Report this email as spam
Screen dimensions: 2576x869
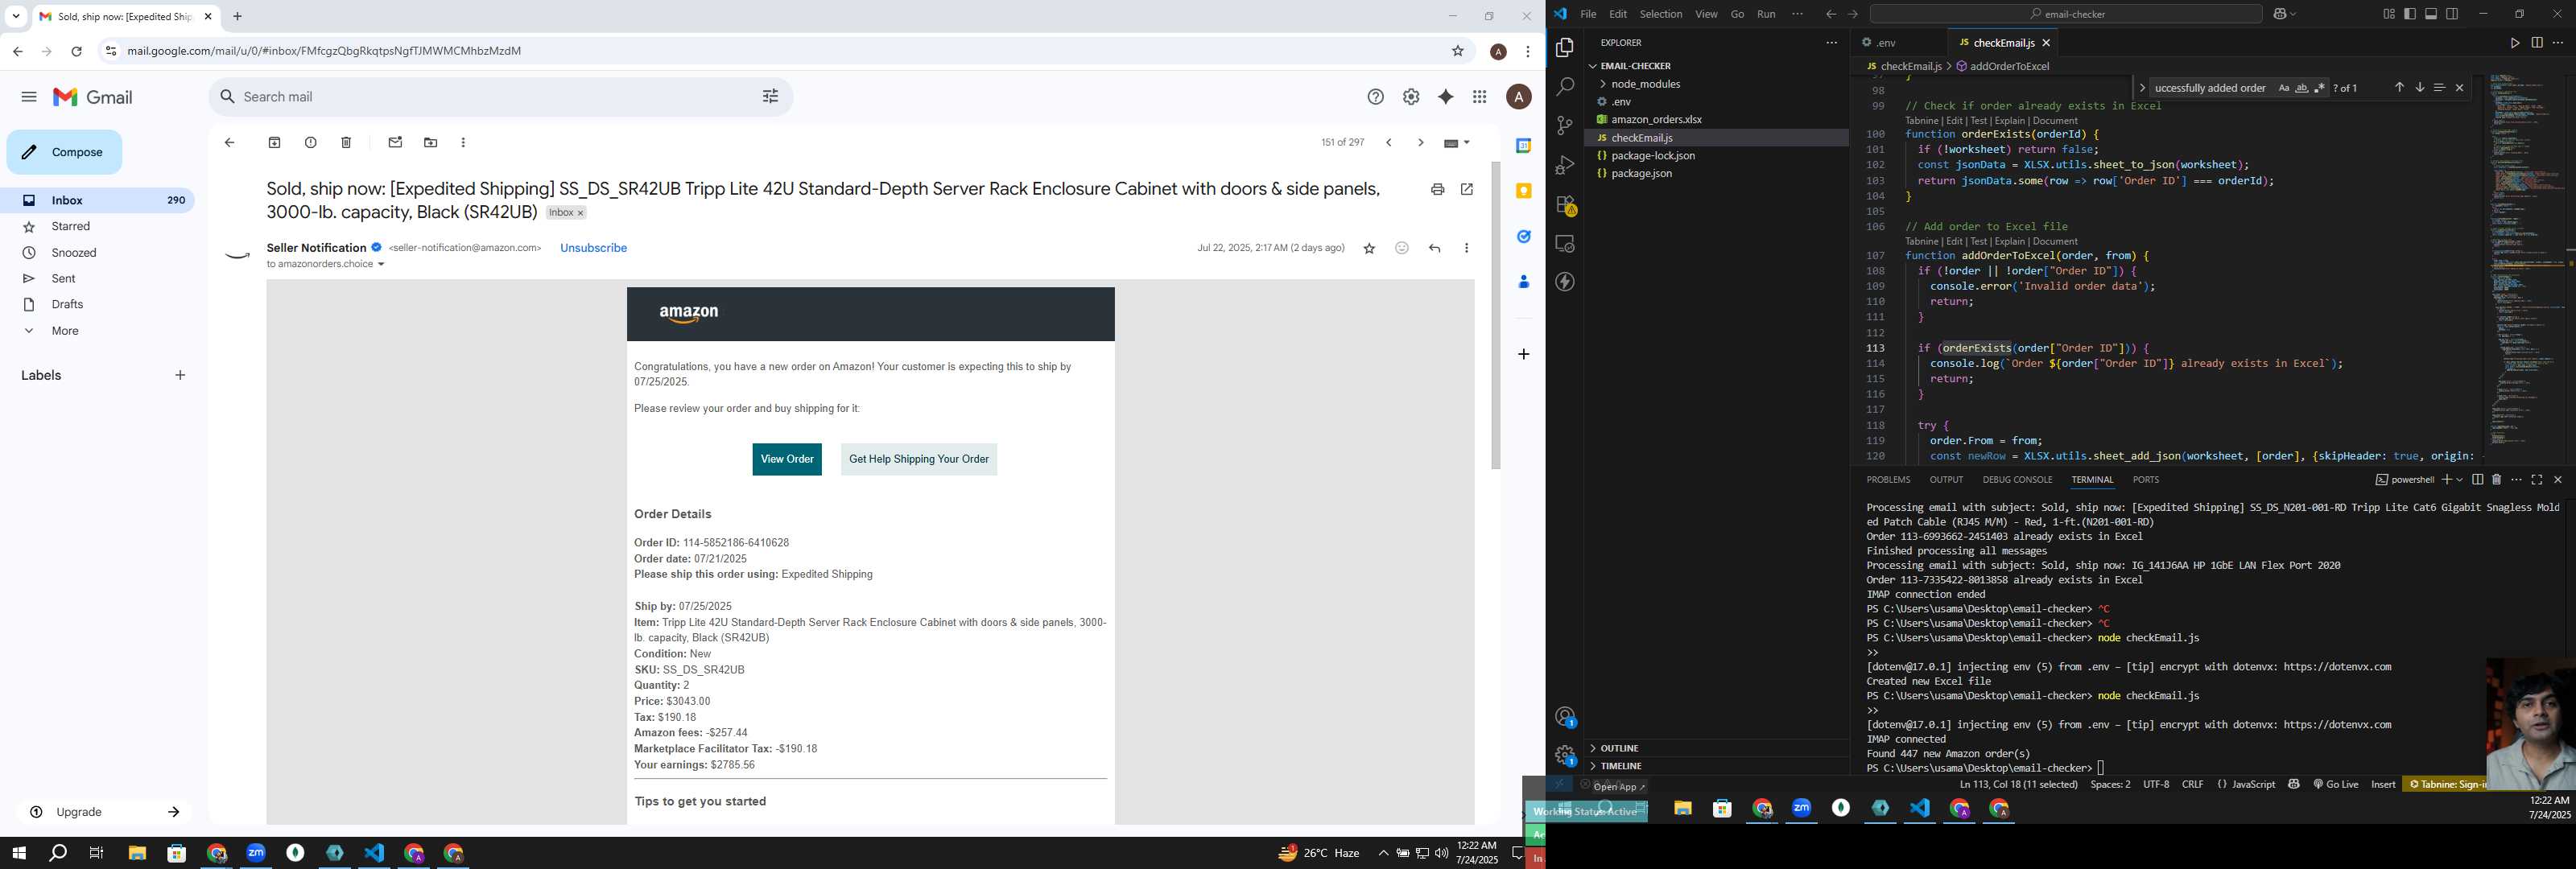click(x=310, y=143)
